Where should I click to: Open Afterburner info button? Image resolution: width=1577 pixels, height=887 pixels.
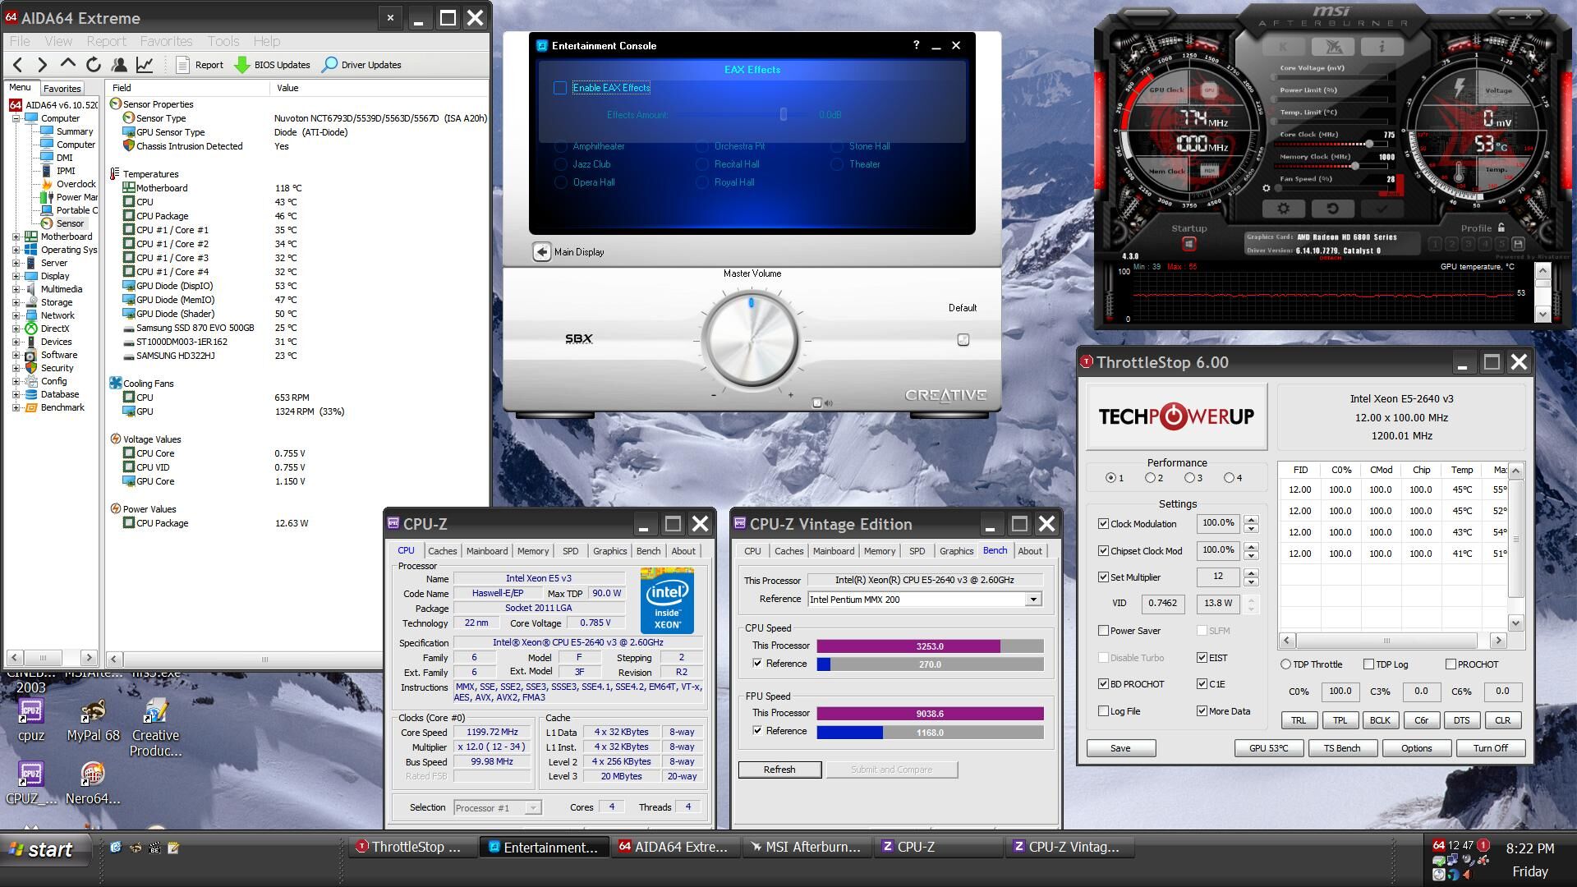(x=1382, y=47)
